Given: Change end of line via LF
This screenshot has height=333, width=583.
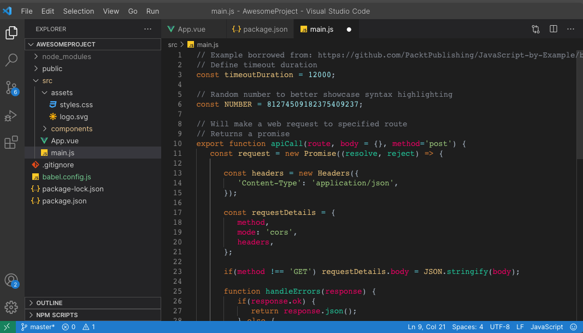Looking at the screenshot, I should [520, 327].
